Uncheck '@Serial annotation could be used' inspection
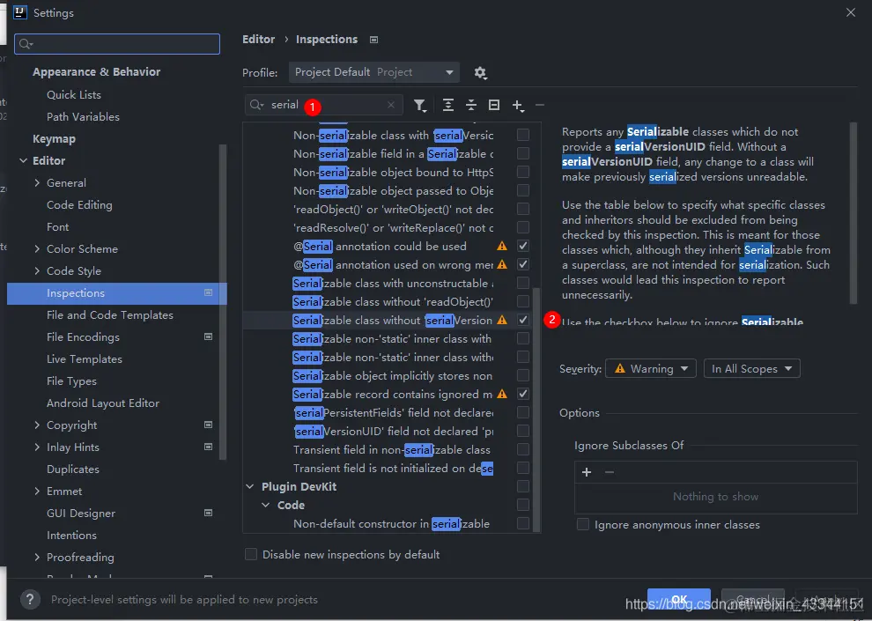Image resolution: width=872 pixels, height=621 pixels. coord(522,246)
